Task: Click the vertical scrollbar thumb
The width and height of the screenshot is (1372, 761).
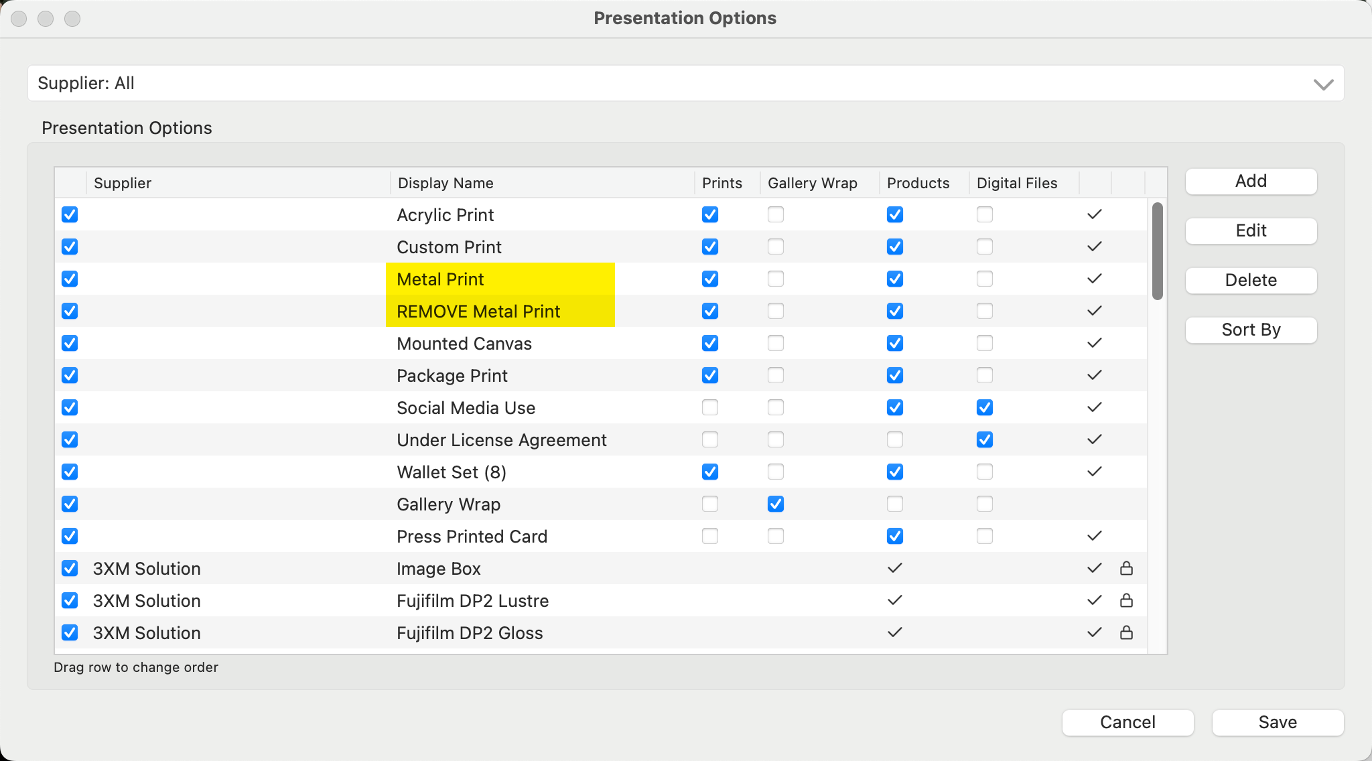Action: tap(1157, 251)
